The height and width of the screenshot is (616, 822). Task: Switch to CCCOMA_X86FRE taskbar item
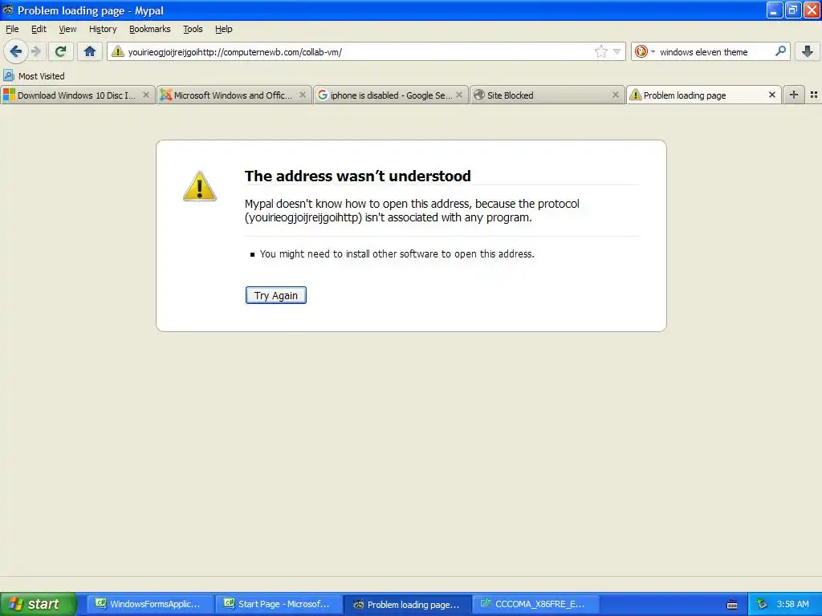(535, 604)
